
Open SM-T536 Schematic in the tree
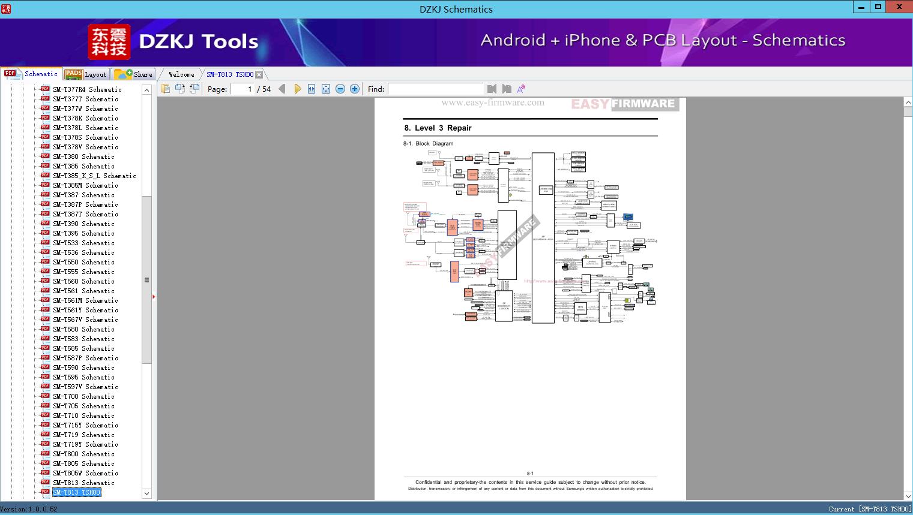(x=83, y=252)
